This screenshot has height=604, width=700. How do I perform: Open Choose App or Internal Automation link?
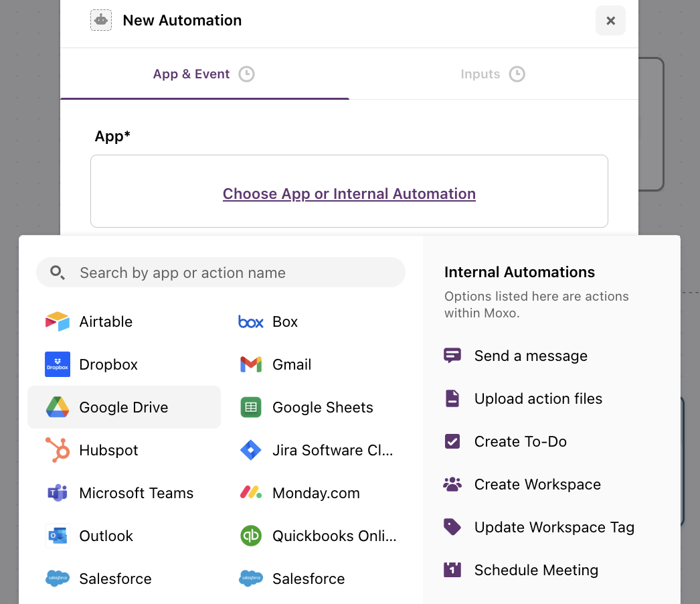(349, 194)
